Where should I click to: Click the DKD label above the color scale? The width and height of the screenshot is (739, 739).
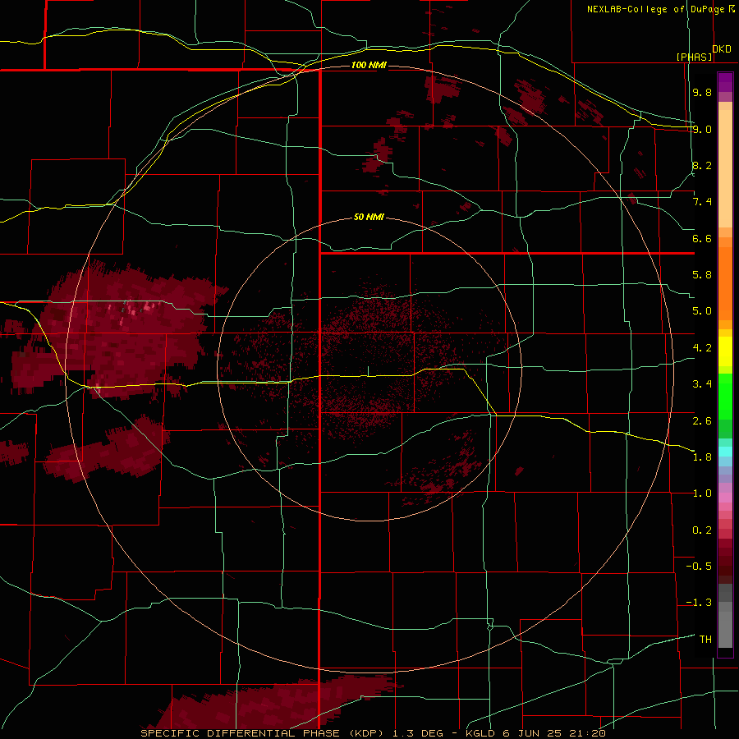coord(721,49)
